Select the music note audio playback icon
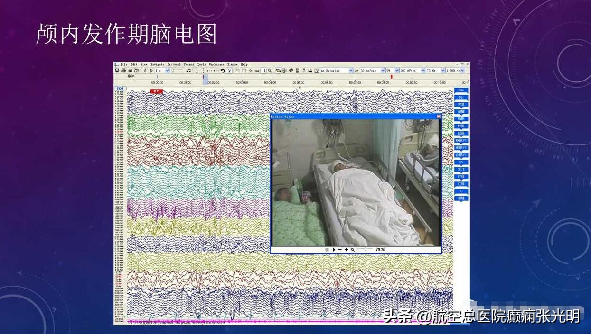This screenshot has width=591, height=334. click(189, 70)
